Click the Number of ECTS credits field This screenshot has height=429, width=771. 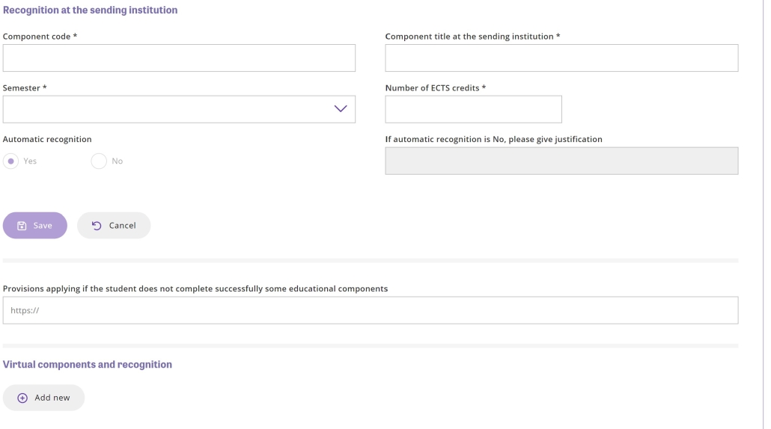pos(474,109)
